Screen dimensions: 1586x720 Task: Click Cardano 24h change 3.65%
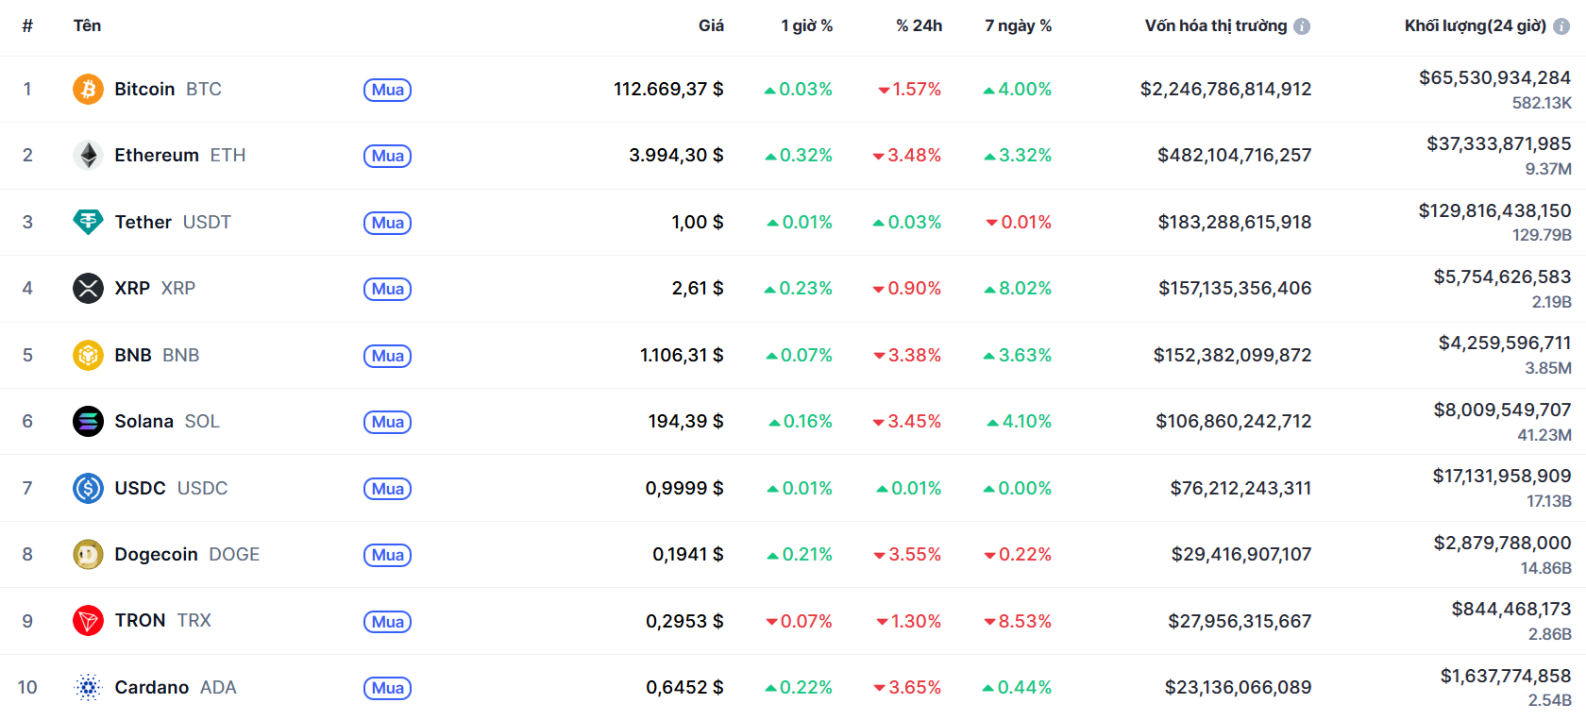coord(907,687)
